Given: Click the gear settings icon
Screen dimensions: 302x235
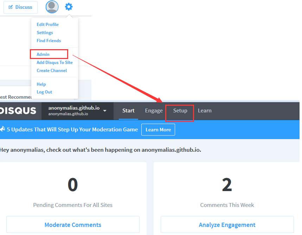Looking at the screenshot, I should [x=69, y=7].
